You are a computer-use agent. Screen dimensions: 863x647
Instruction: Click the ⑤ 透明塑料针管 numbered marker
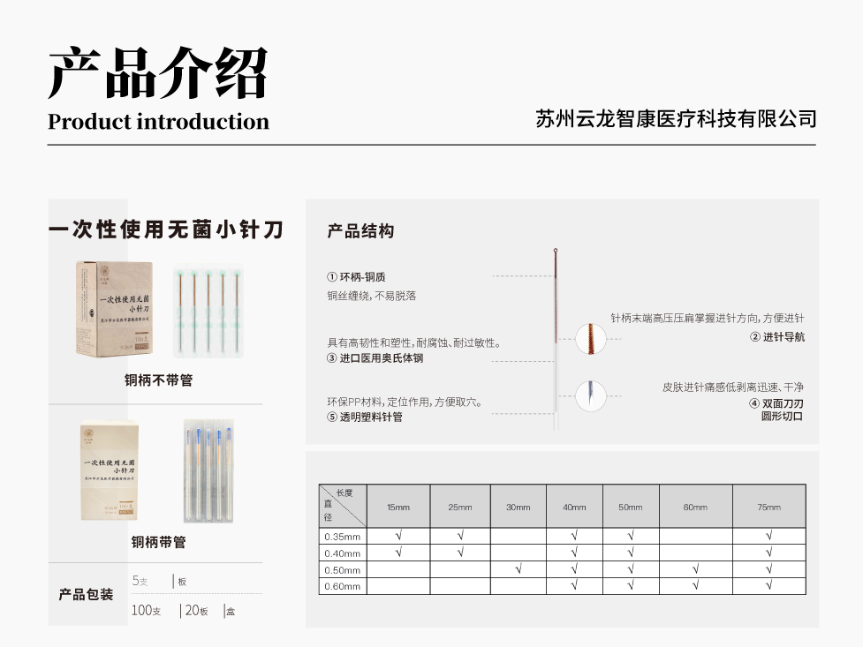[x=332, y=418]
